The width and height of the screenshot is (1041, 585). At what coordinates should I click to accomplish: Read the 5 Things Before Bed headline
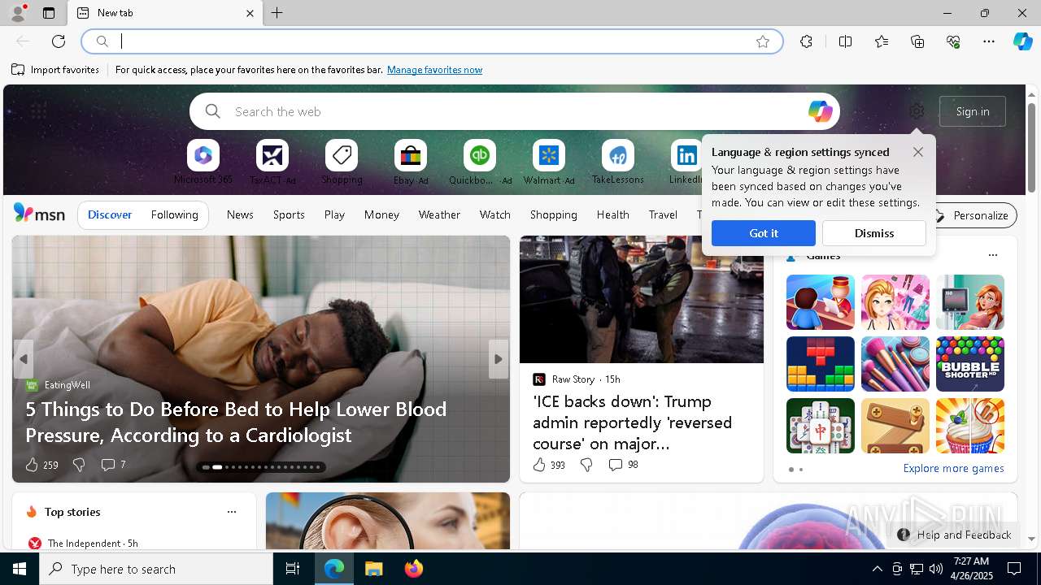pyautogui.click(x=236, y=422)
